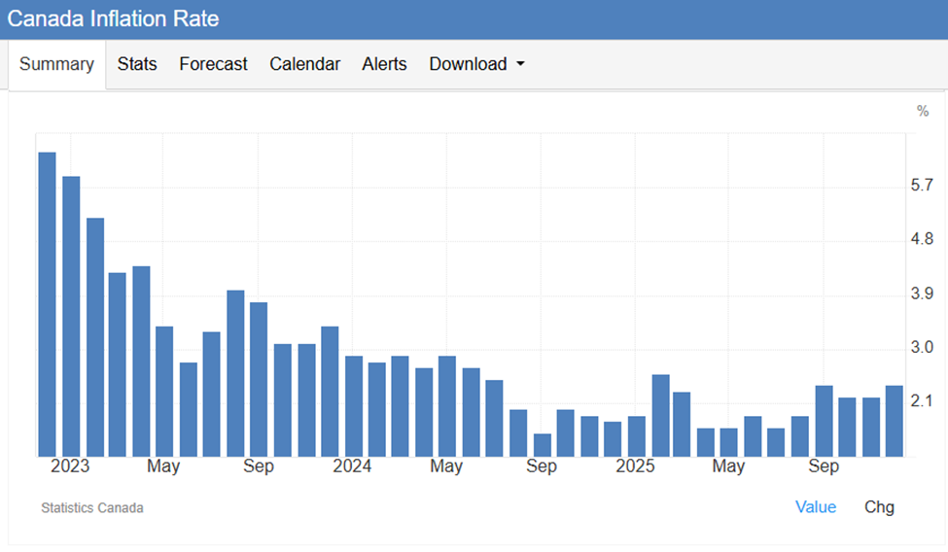Toggle chart to Chg view
The image size is (948, 552).
tap(879, 506)
